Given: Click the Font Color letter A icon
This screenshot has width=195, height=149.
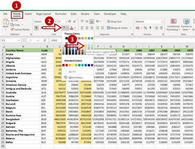Looking at the screenshot, I should [72, 28].
